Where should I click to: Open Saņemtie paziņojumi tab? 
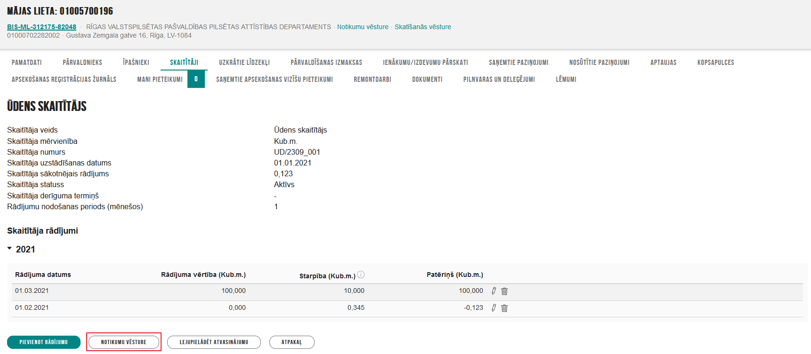pyautogui.click(x=519, y=62)
